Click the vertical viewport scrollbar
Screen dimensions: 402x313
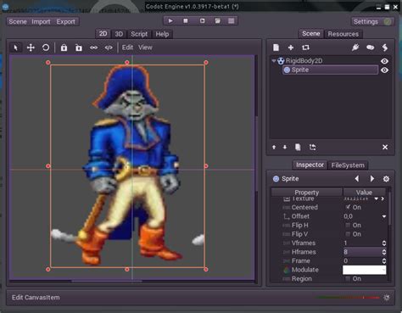tap(256, 154)
